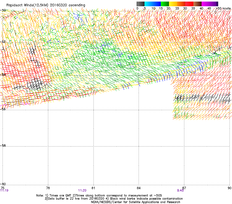
Task: Click the Rapidsact Winds 20160320 ascending title
Action: [x=46, y=5]
